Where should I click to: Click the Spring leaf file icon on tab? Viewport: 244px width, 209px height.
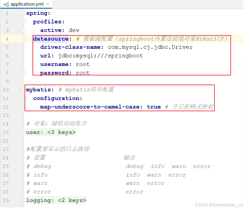(x=6, y=4)
